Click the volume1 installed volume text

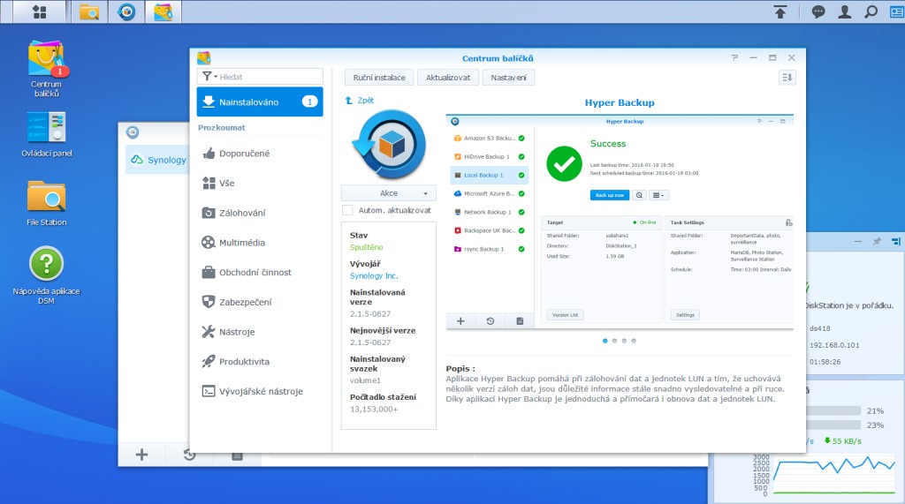pos(365,380)
